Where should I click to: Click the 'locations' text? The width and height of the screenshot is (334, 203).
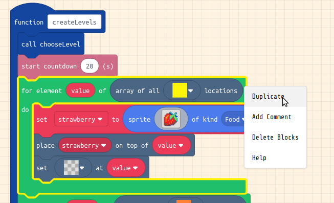click(220, 91)
